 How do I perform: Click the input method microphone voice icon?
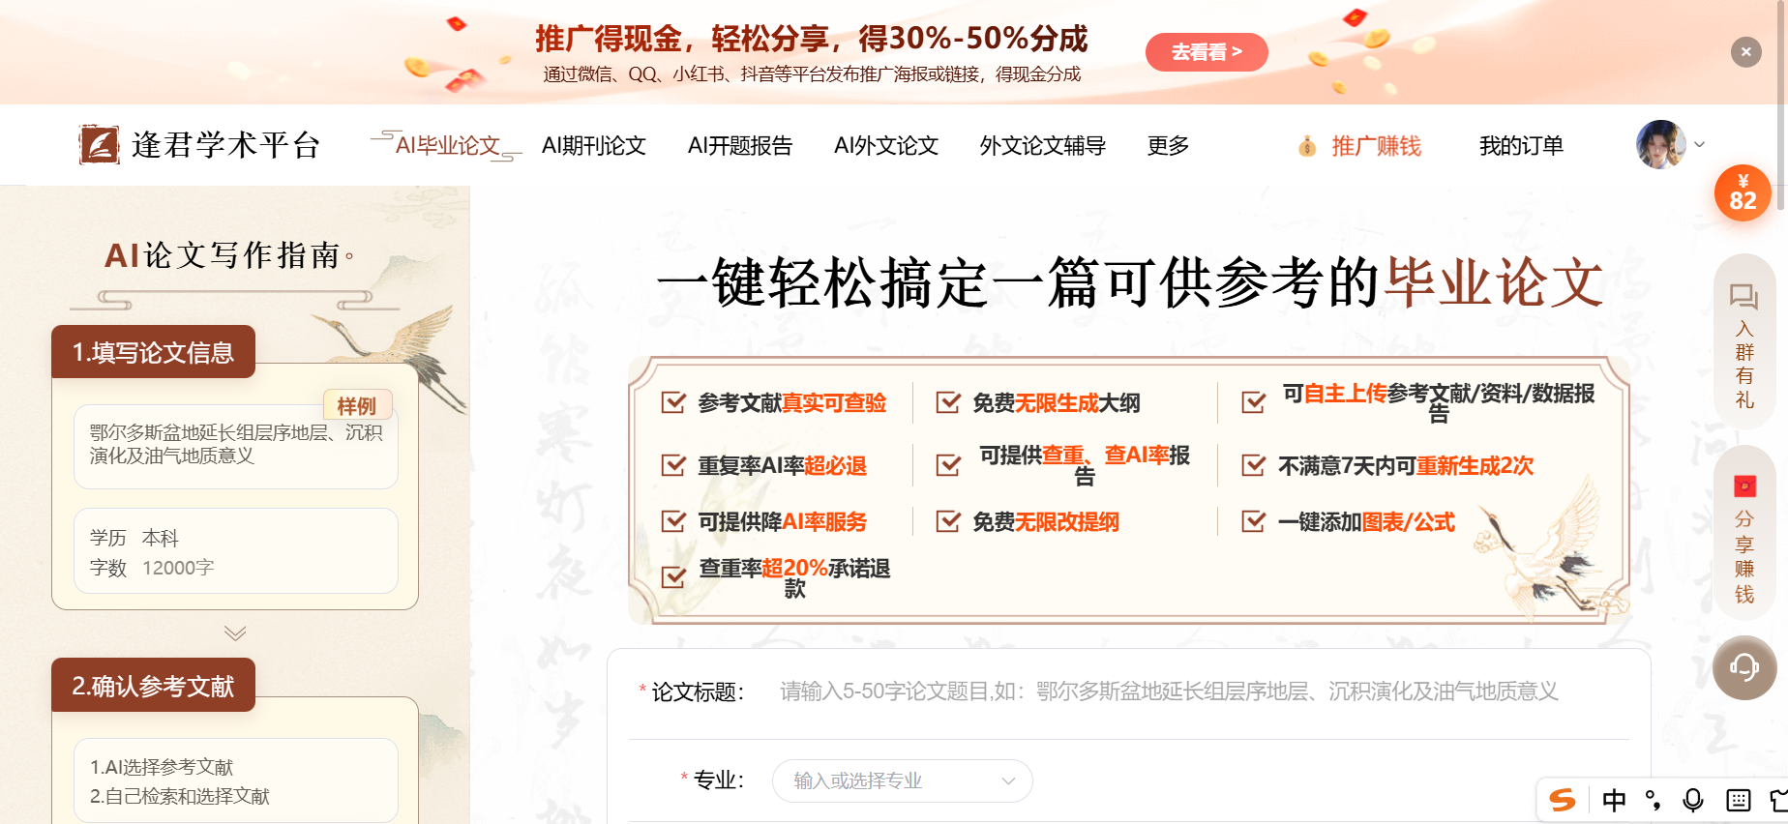pyautogui.click(x=1693, y=800)
